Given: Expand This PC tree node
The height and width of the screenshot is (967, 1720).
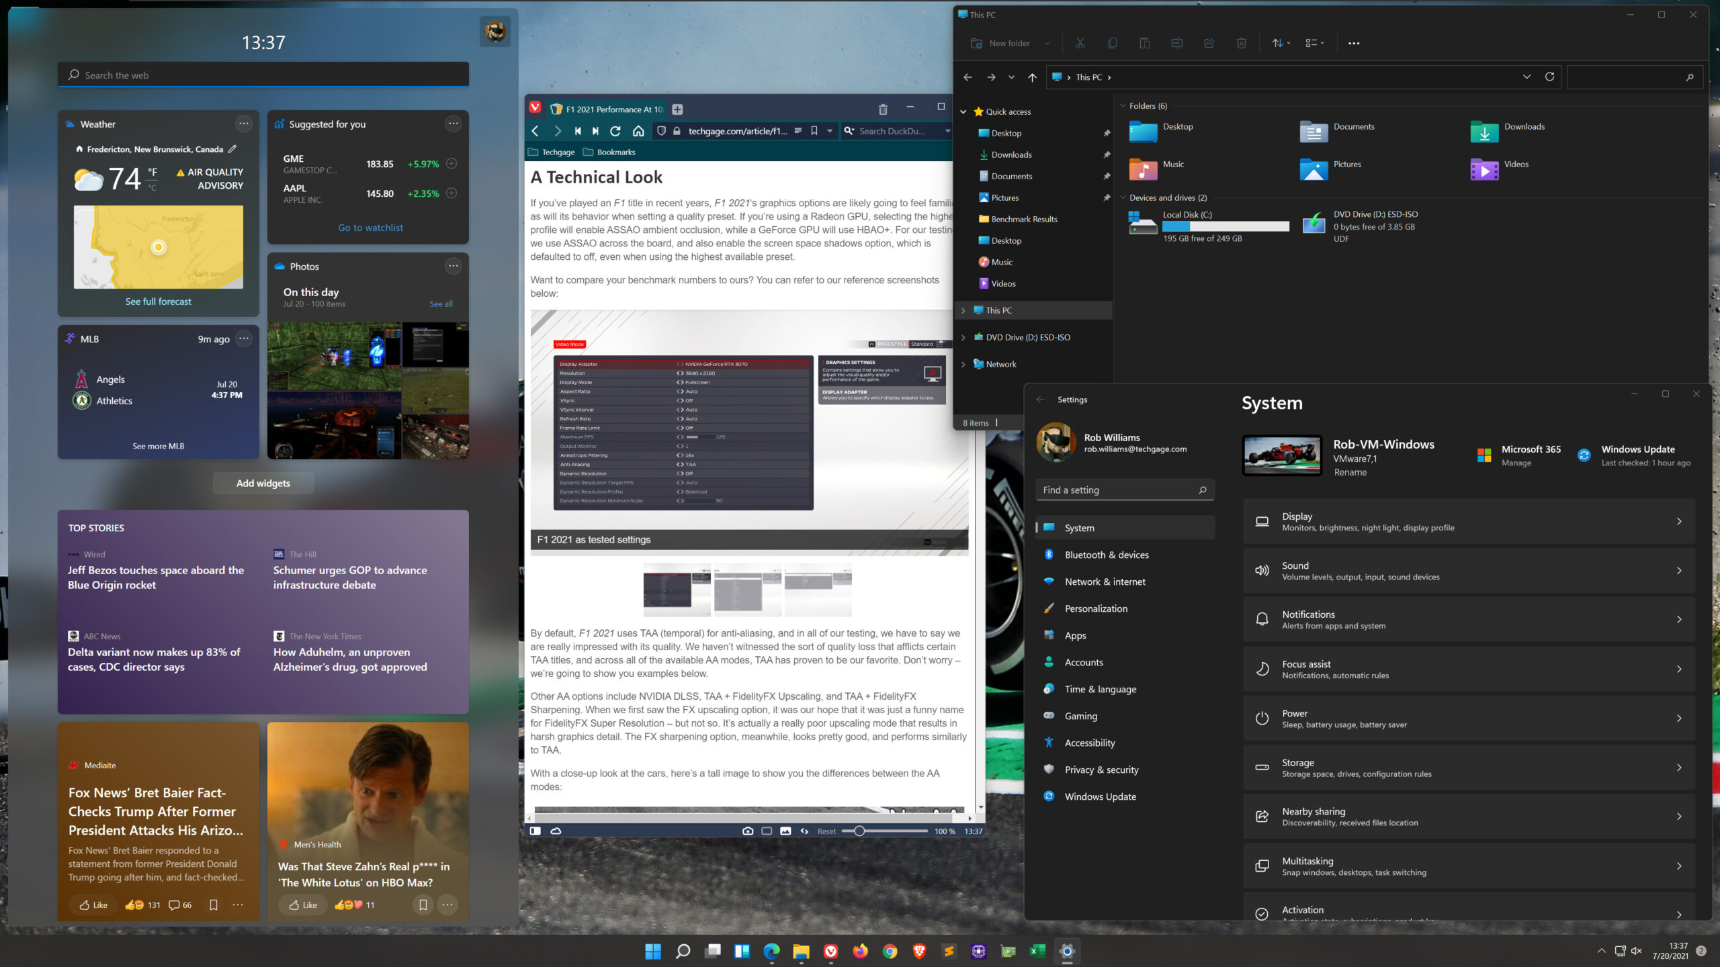Looking at the screenshot, I should 963,310.
